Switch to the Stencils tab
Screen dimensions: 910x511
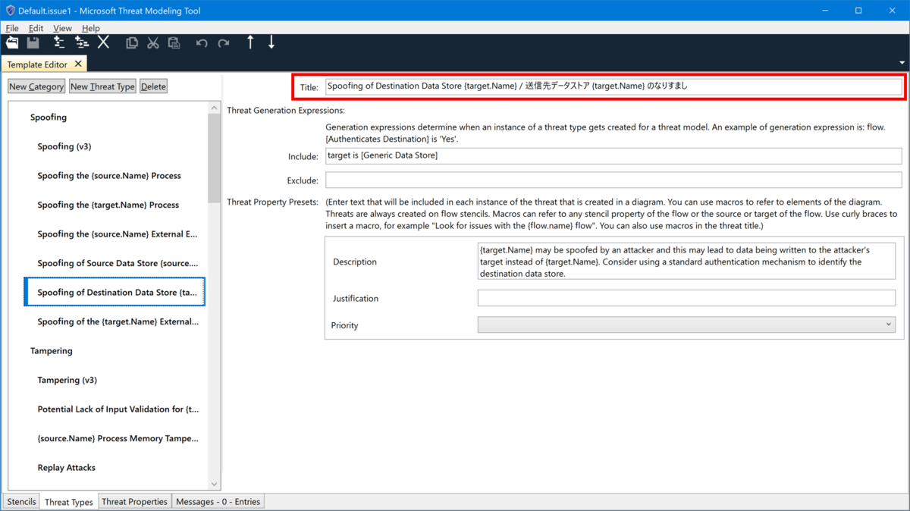pos(21,501)
